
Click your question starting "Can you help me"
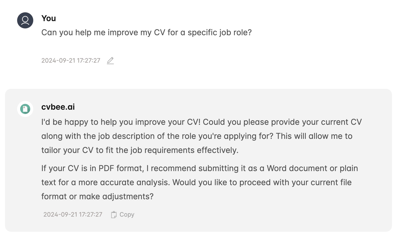point(146,32)
